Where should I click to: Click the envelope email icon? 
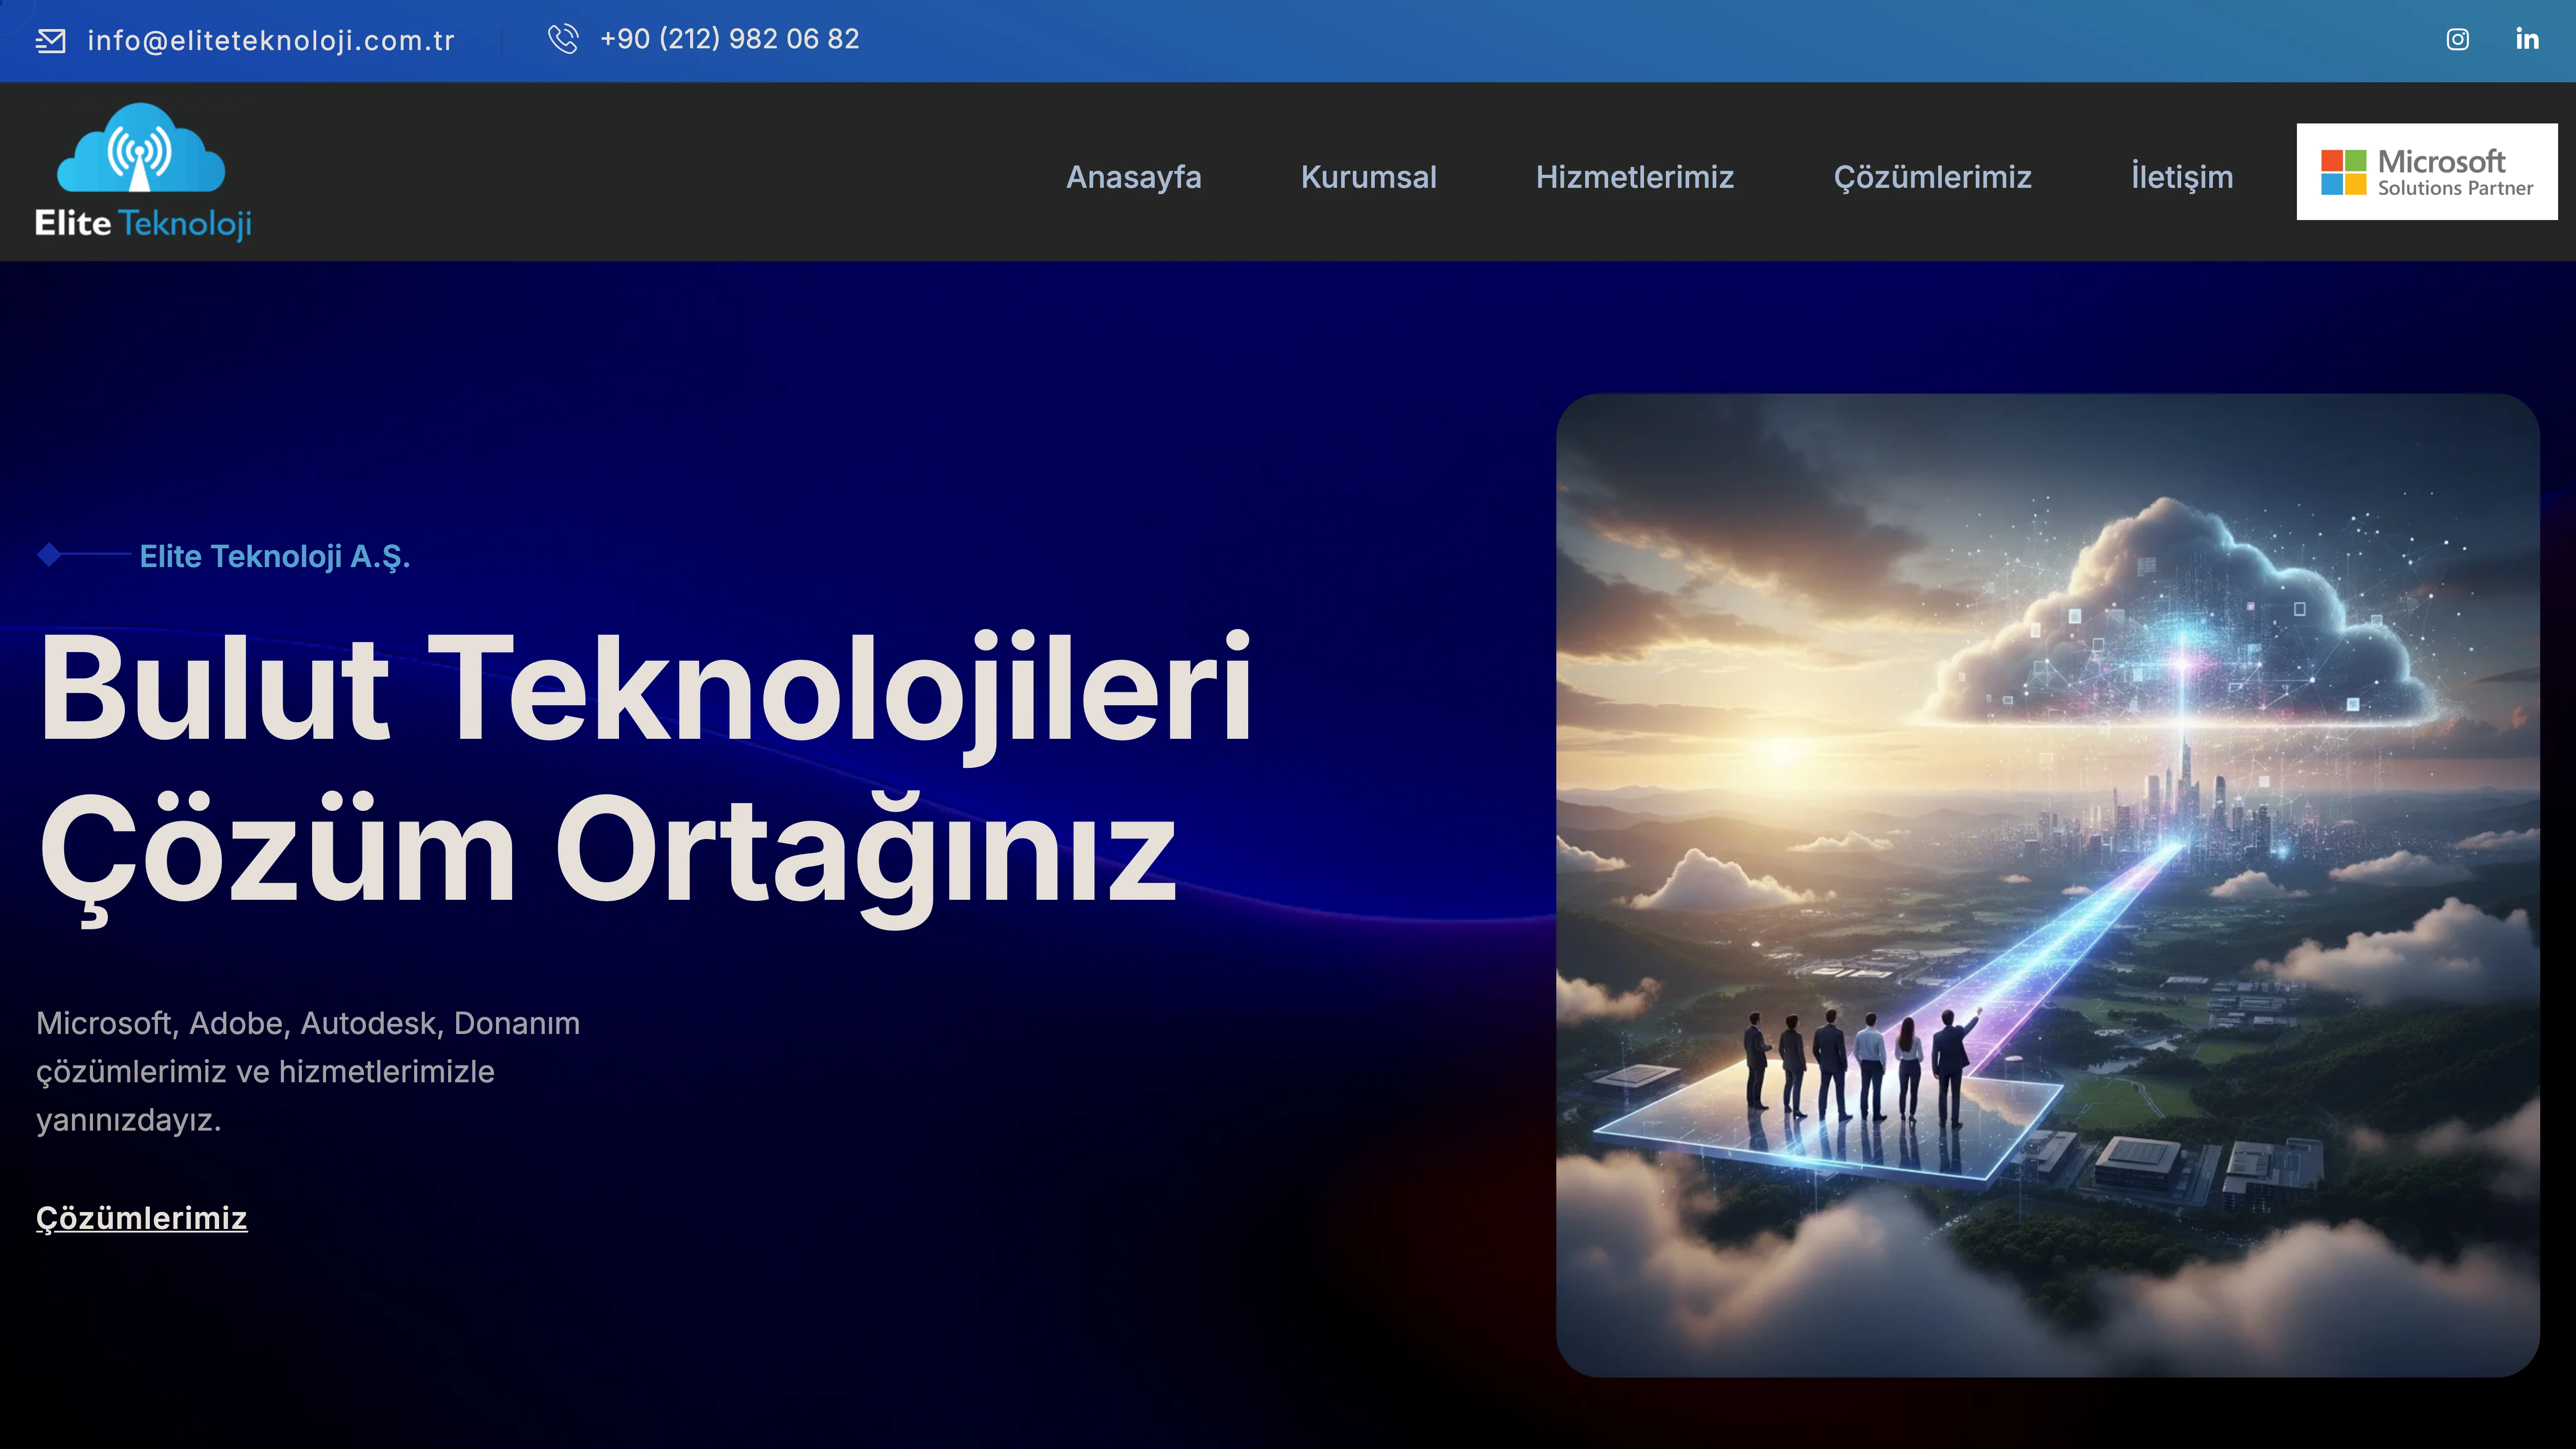[x=51, y=41]
